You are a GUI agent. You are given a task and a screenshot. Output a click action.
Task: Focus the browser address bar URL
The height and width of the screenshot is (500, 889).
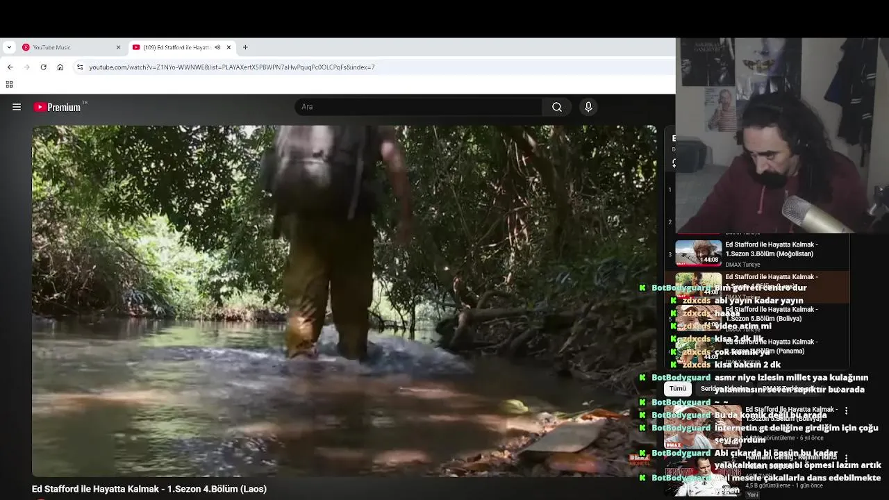pos(232,67)
